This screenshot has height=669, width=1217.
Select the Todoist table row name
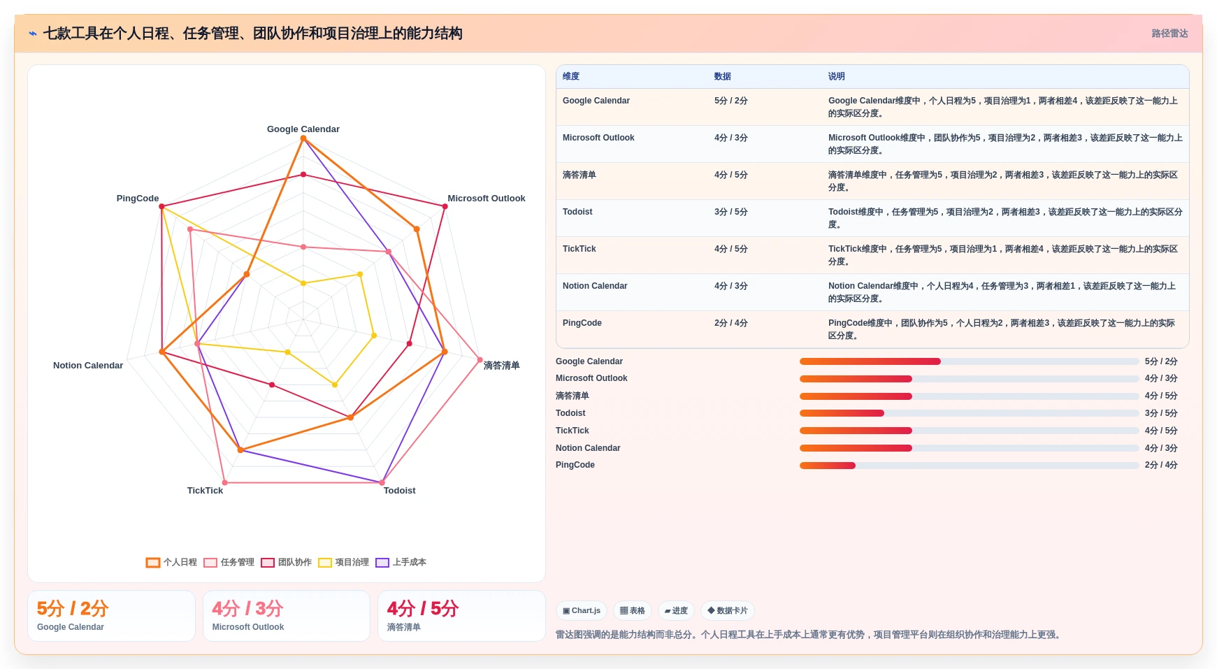point(577,212)
